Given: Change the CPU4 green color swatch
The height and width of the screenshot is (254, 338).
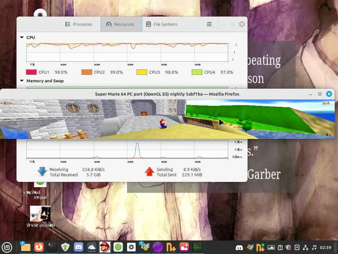Looking at the screenshot, I should [197, 72].
